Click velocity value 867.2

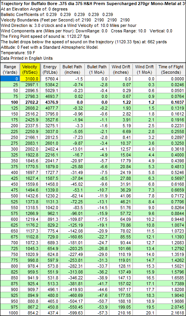coord(30,307)
